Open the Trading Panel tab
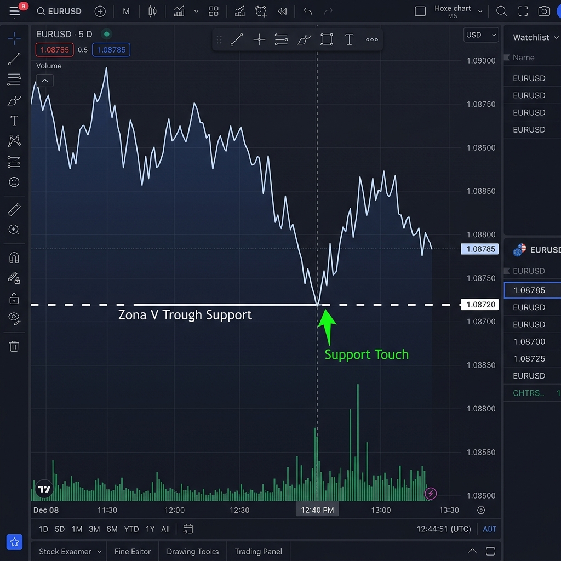 (259, 552)
